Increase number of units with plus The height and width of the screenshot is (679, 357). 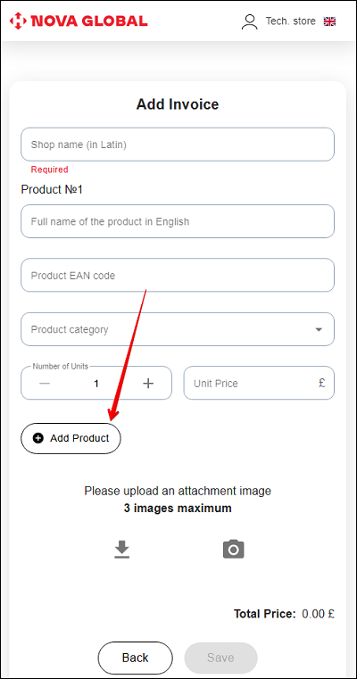tap(148, 384)
